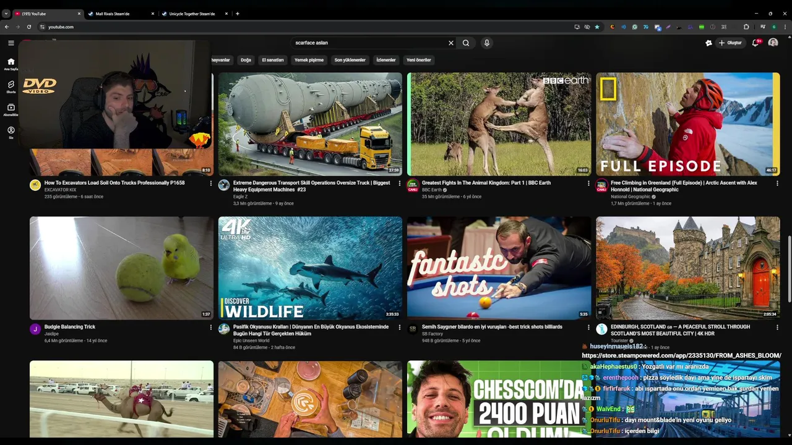Play the camel racing thumbnail
This screenshot has width=792, height=445.
(121, 399)
